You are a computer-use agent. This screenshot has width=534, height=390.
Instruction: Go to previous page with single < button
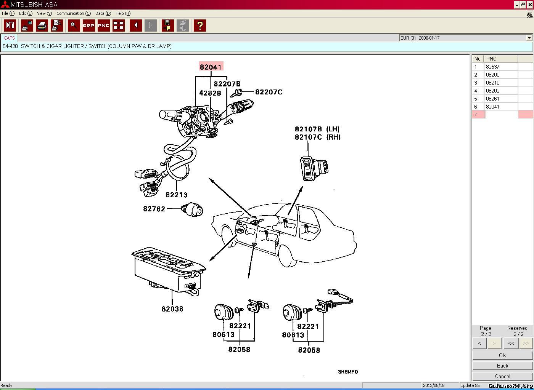coord(479,343)
